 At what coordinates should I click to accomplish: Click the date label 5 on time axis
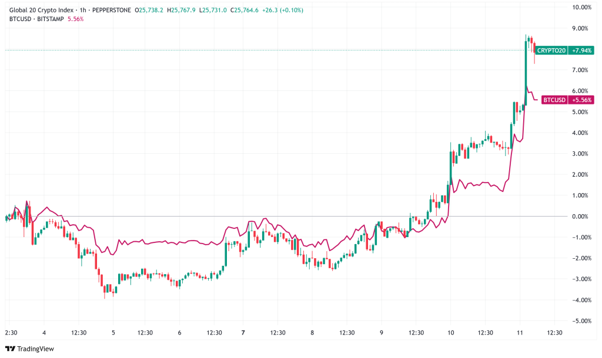pyautogui.click(x=113, y=333)
